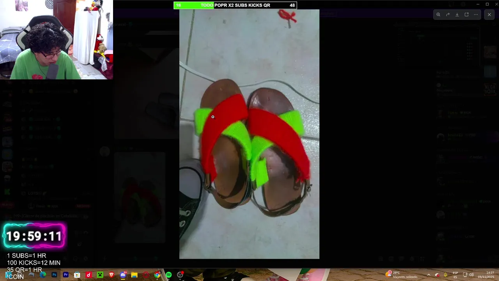The image size is (499, 281).
Task: Open the red 'd' app on the taskbar
Action: pos(88,275)
